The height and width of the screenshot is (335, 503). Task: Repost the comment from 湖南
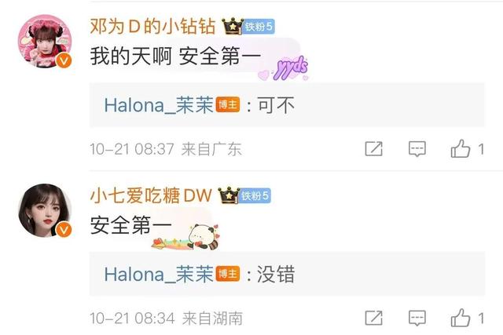(374, 318)
